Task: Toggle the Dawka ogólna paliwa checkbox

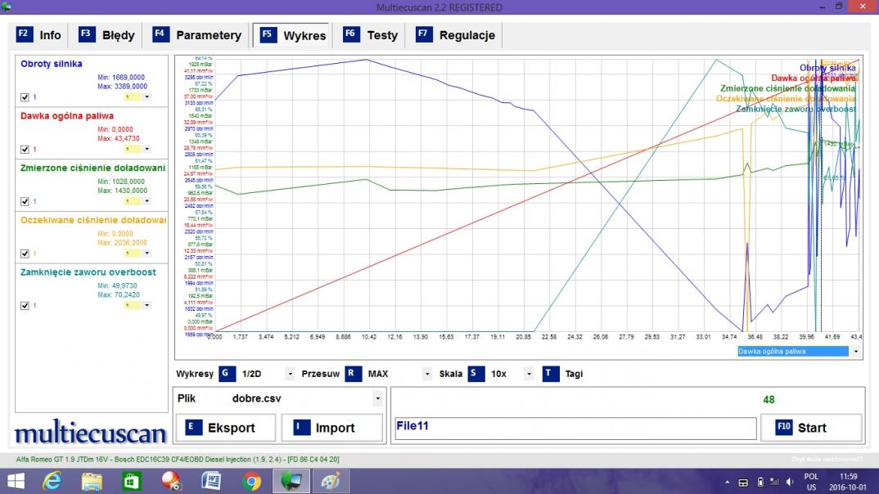Action: [24, 150]
